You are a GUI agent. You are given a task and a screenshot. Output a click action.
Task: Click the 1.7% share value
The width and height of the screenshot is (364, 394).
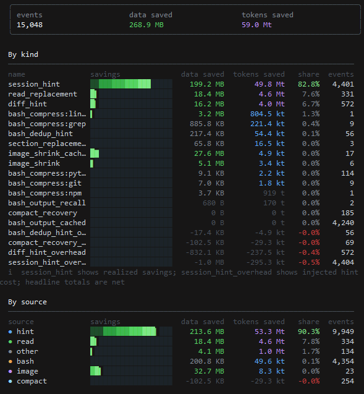pyautogui.click(x=311, y=351)
